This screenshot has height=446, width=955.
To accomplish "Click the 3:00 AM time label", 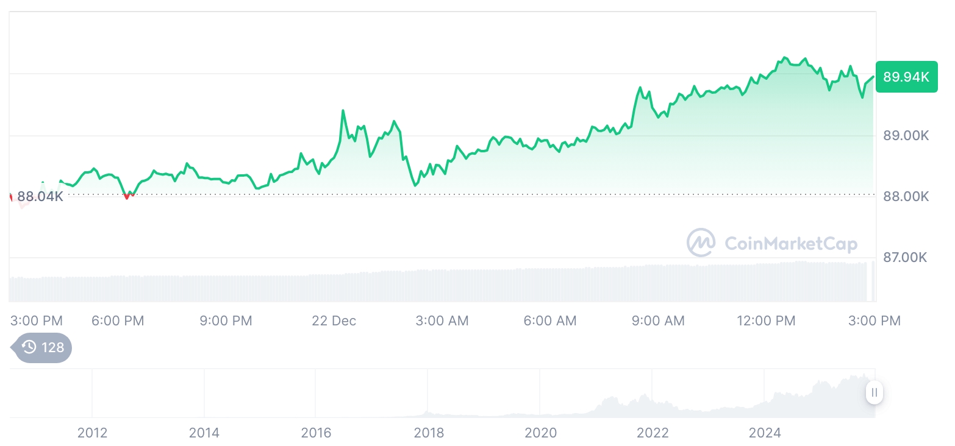I will point(442,320).
